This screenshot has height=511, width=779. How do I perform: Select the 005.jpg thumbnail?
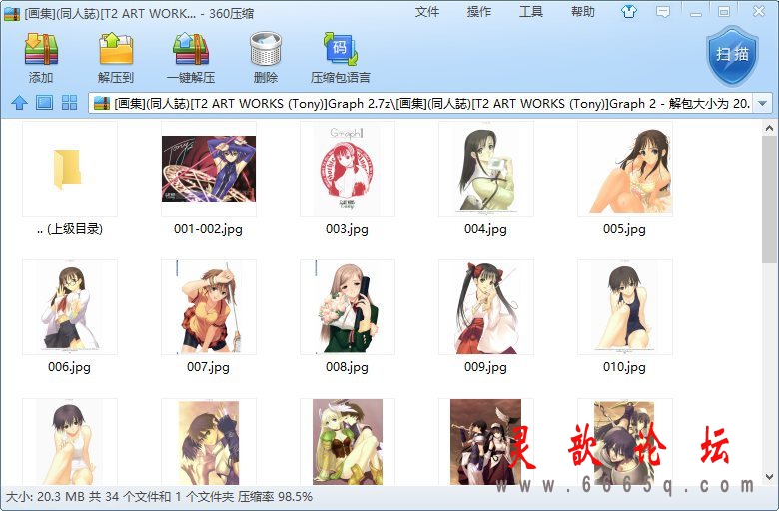625,169
